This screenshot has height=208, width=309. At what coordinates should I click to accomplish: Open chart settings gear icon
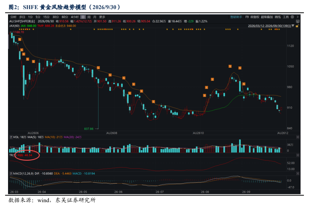click(x=292, y=17)
